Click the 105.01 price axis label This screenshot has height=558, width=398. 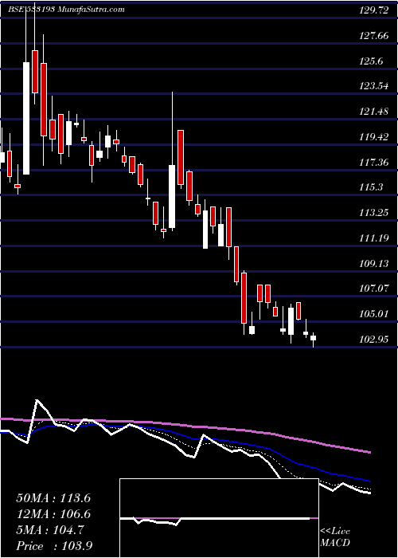pos(373,314)
